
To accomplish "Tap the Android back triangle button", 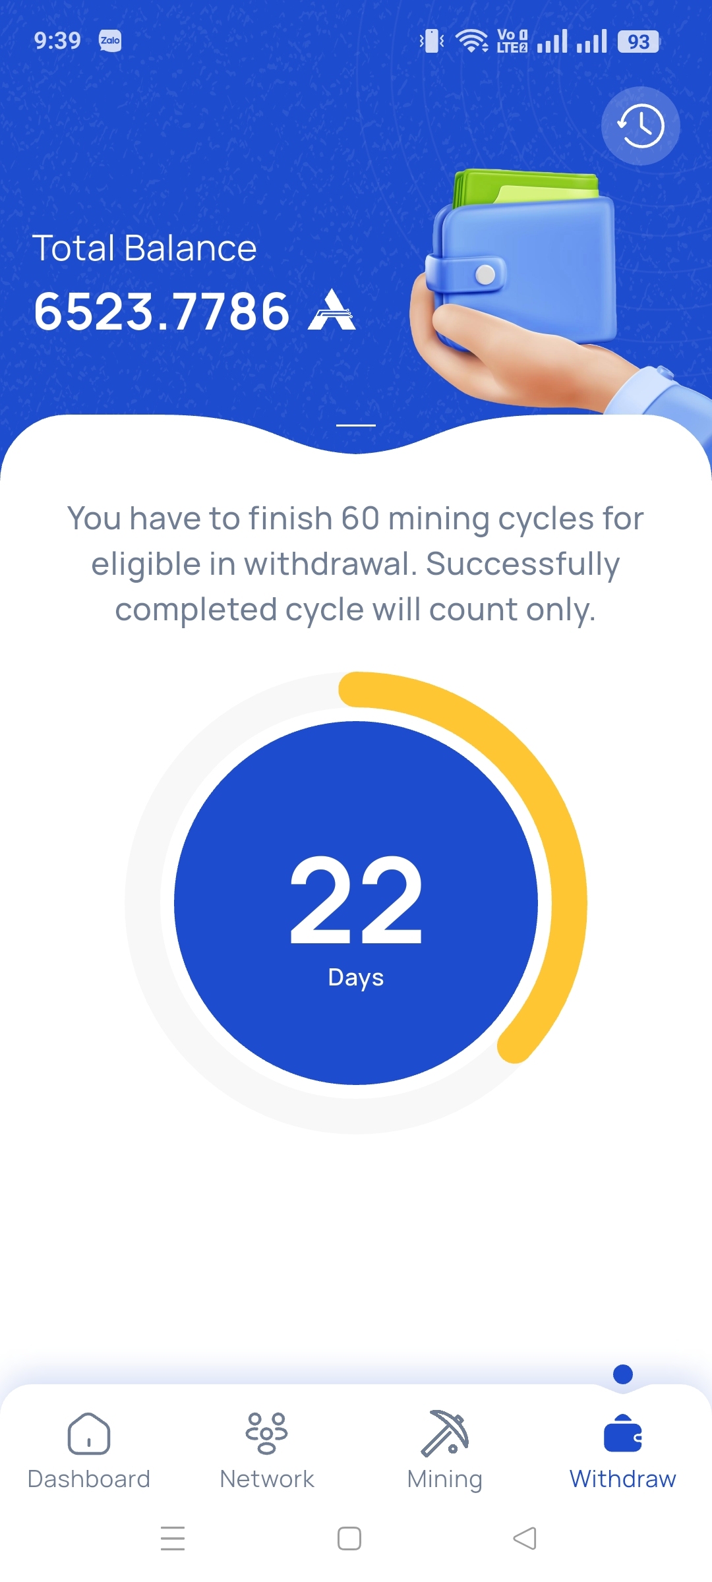I will (525, 1538).
